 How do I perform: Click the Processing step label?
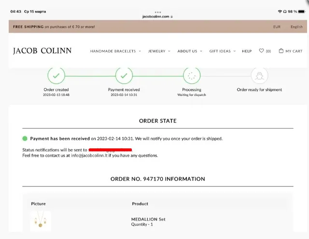192,90
